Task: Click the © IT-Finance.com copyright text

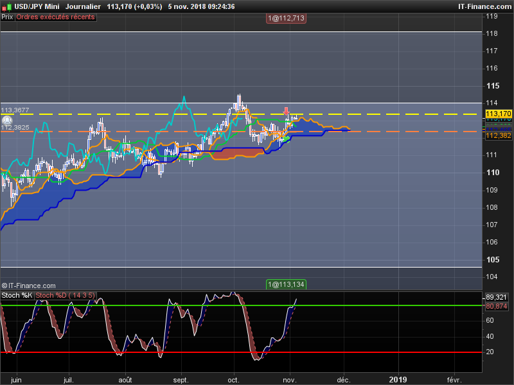Action: pos(28,286)
